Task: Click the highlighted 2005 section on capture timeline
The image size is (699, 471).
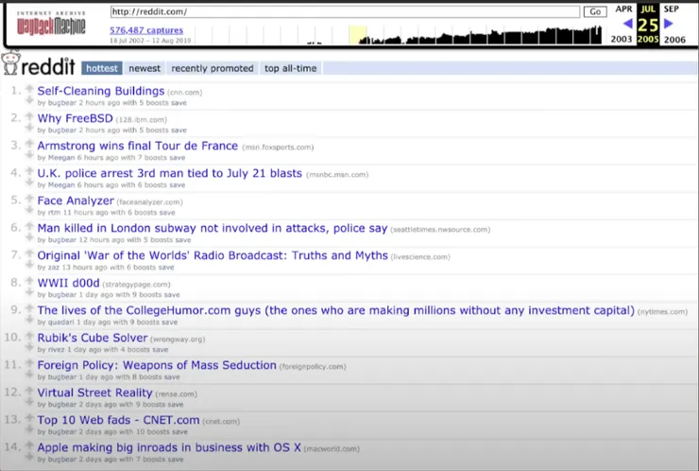Action: 357,35
